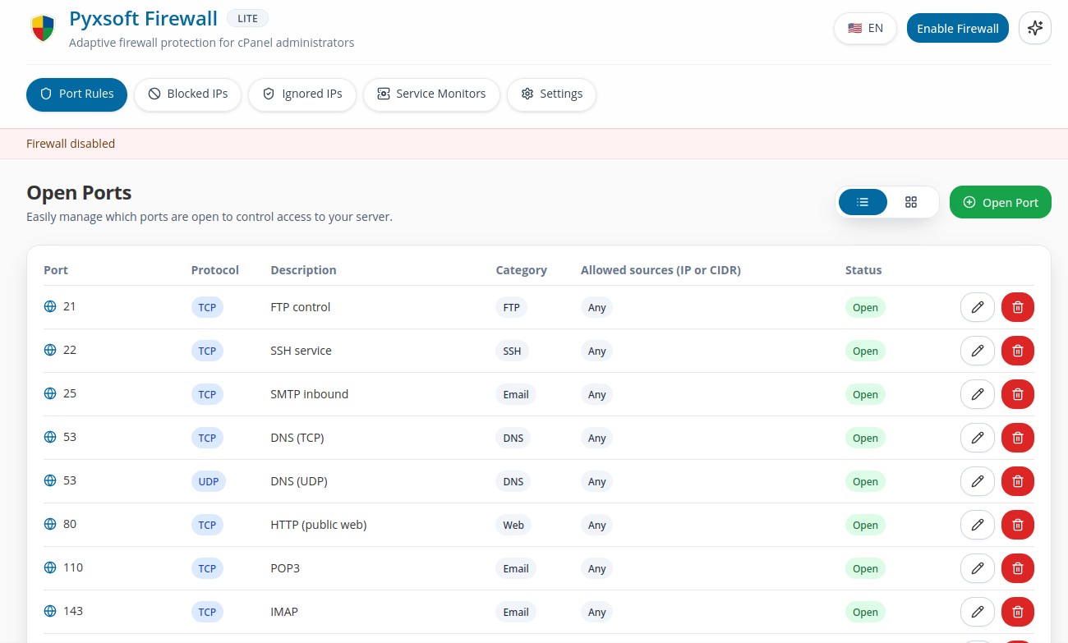Open the Settings tab
Screen dimensions: 1068x643
point(551,94)
